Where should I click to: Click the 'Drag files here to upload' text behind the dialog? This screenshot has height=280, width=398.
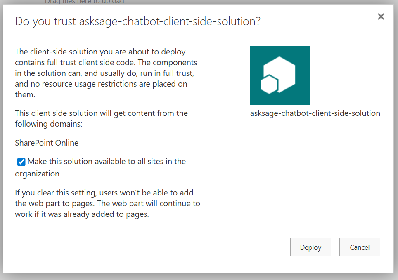pyautogui.click(x=85, y=2)
